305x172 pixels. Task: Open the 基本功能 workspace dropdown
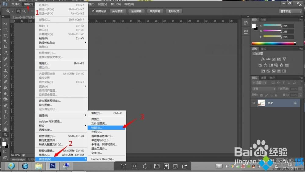click(290, 11)
